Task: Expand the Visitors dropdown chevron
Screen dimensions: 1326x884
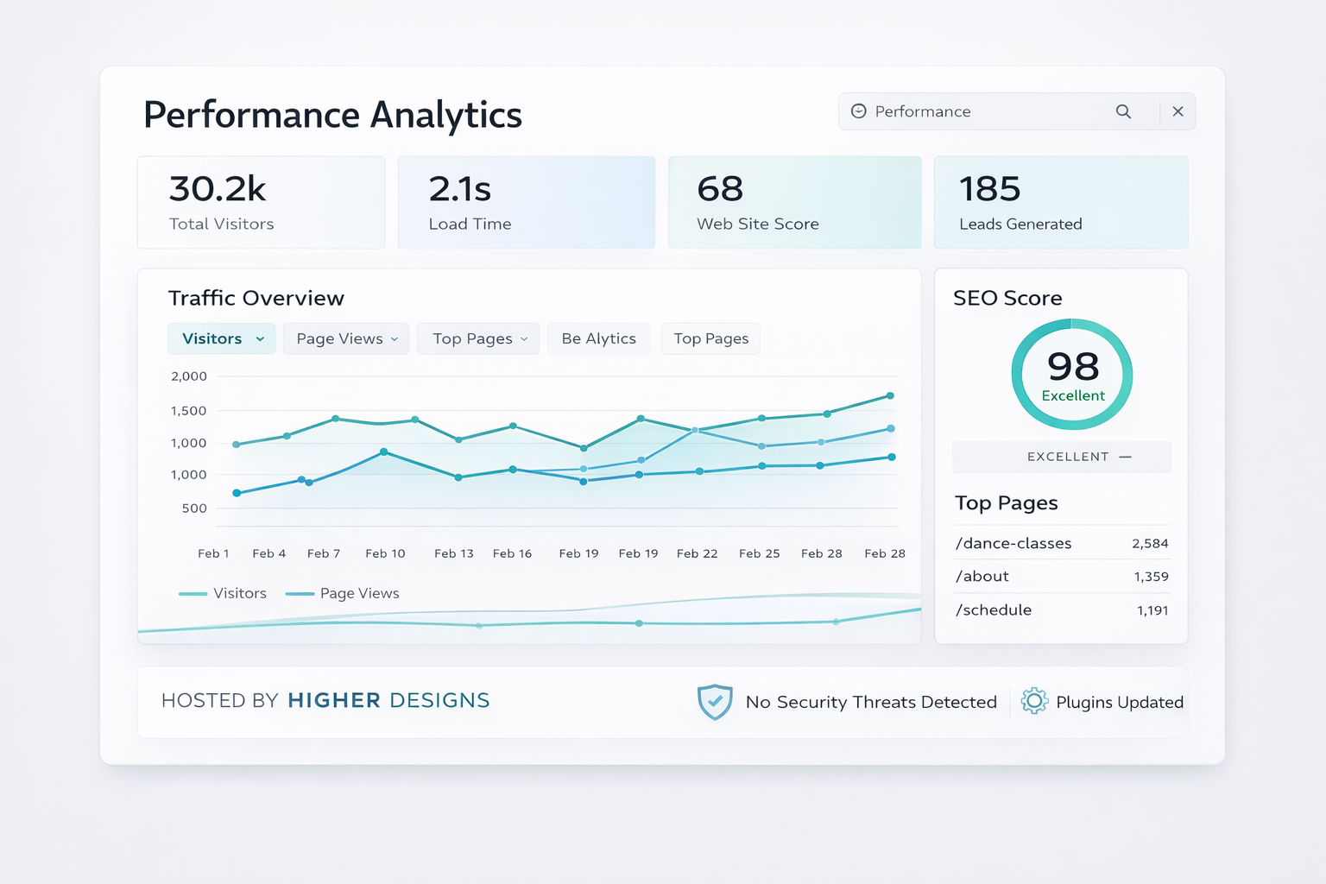Action: click(x=260, y=339)
